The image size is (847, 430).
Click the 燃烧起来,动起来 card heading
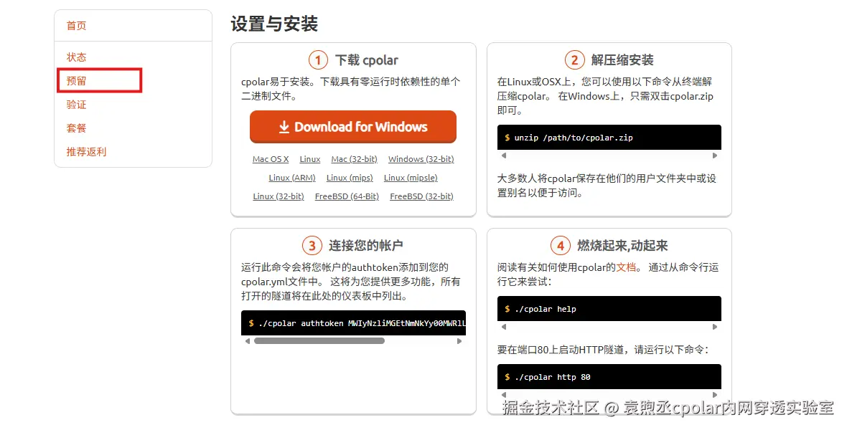[622, 246]
